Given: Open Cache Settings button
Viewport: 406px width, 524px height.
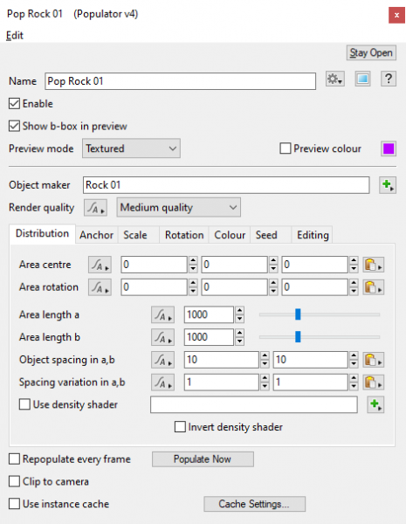Looking at the screenshot, I should pos(255,504).
